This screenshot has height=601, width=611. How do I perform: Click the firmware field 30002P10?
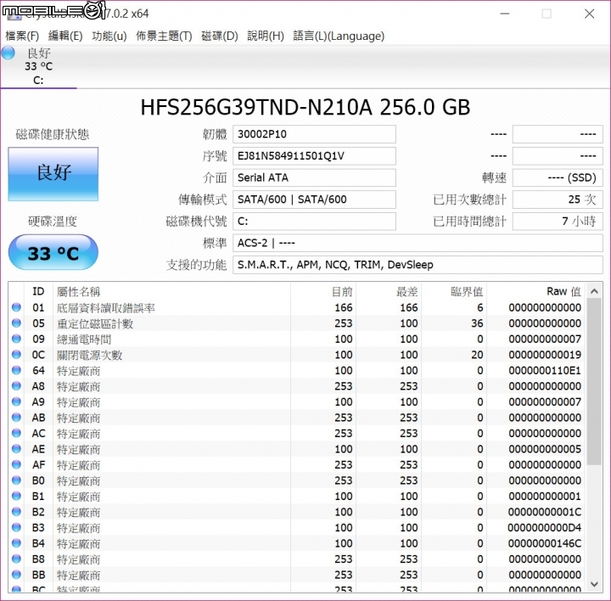pyautogui.click(x=314, y=134)
